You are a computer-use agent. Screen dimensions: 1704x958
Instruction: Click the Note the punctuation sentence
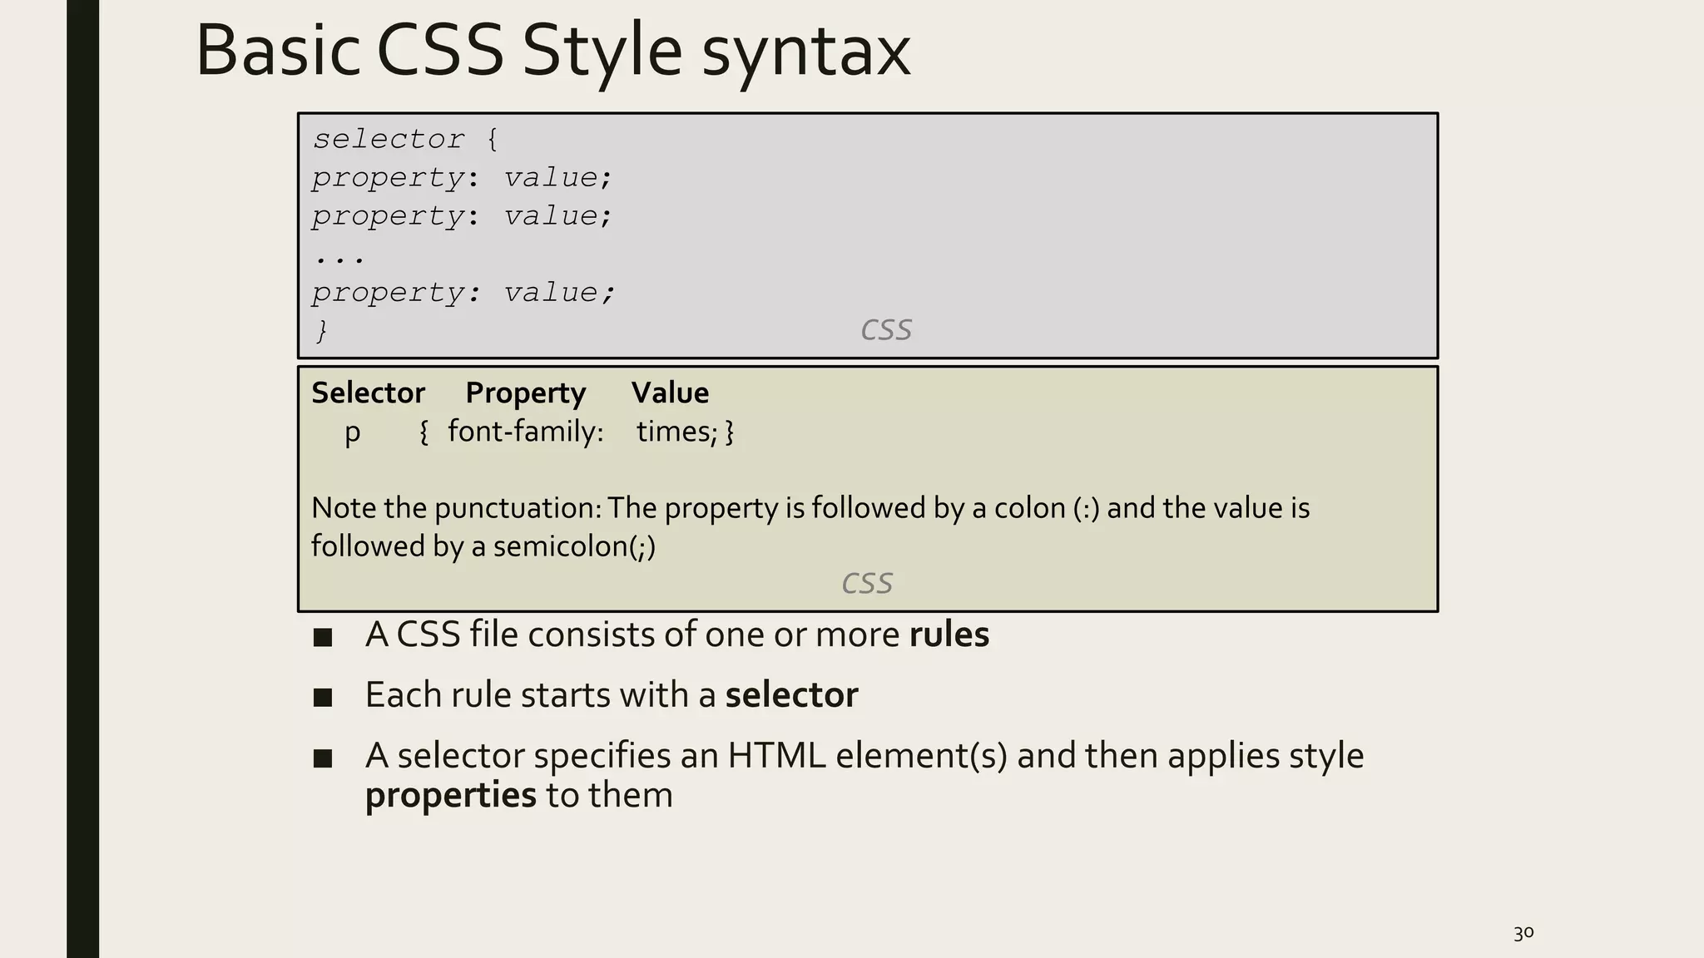810,508
